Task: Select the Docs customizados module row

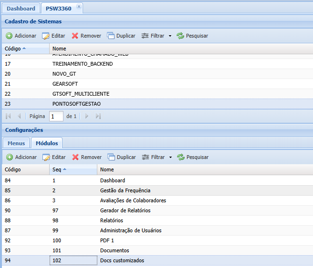Action: tap(157, 260)
